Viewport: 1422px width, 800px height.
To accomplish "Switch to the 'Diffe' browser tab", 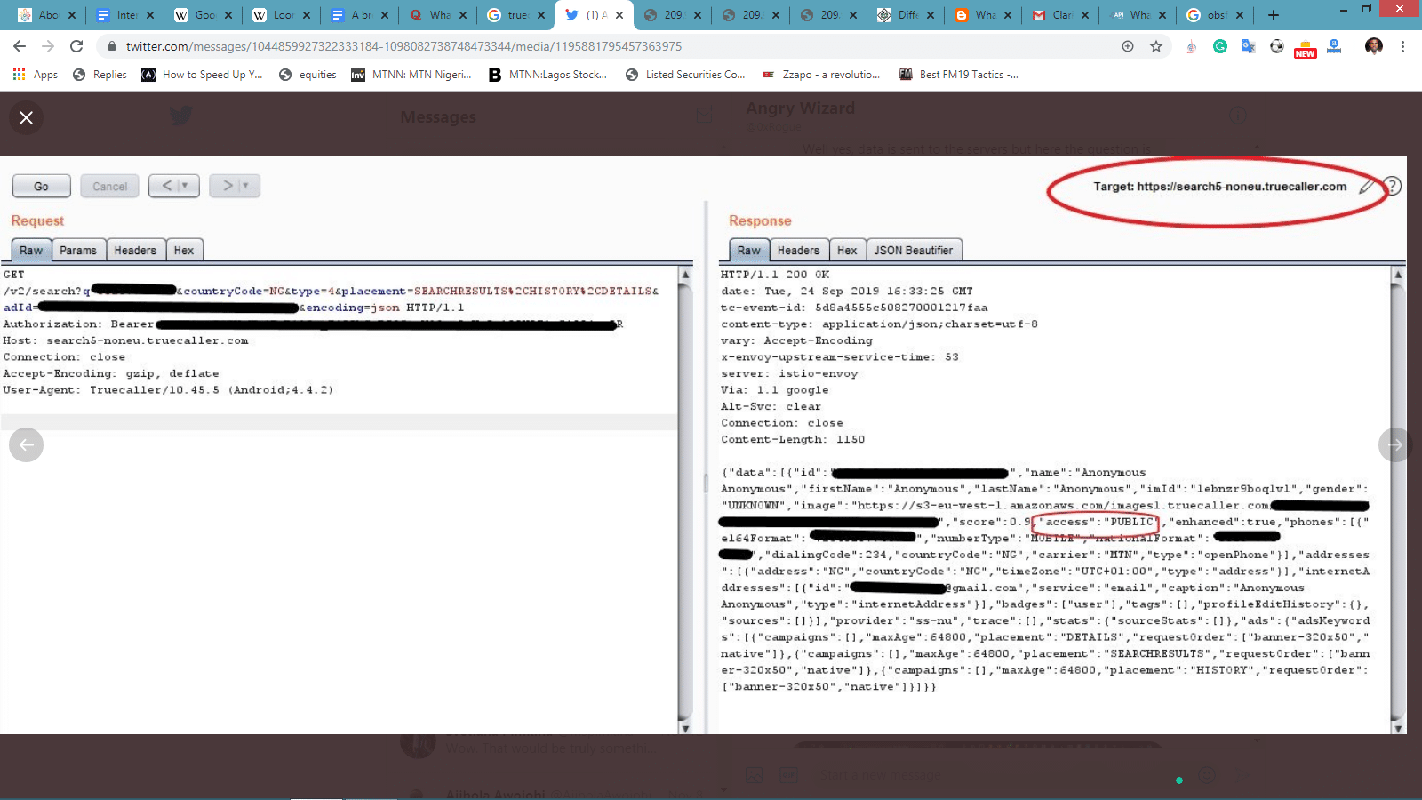I will coord(905,15).
